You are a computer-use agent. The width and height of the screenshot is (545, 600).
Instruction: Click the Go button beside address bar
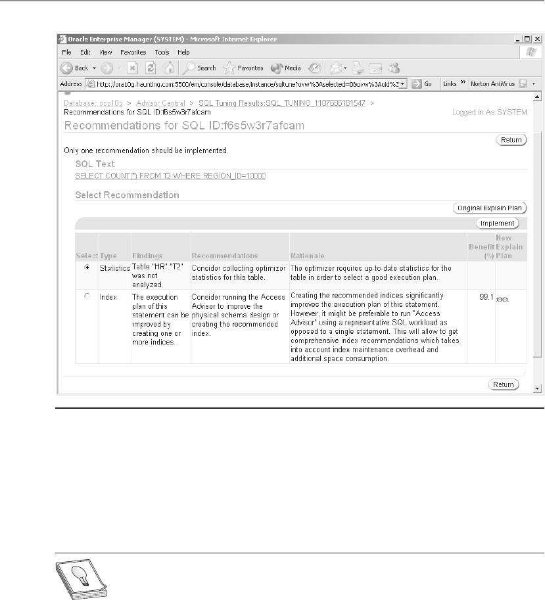click(422, 84)
